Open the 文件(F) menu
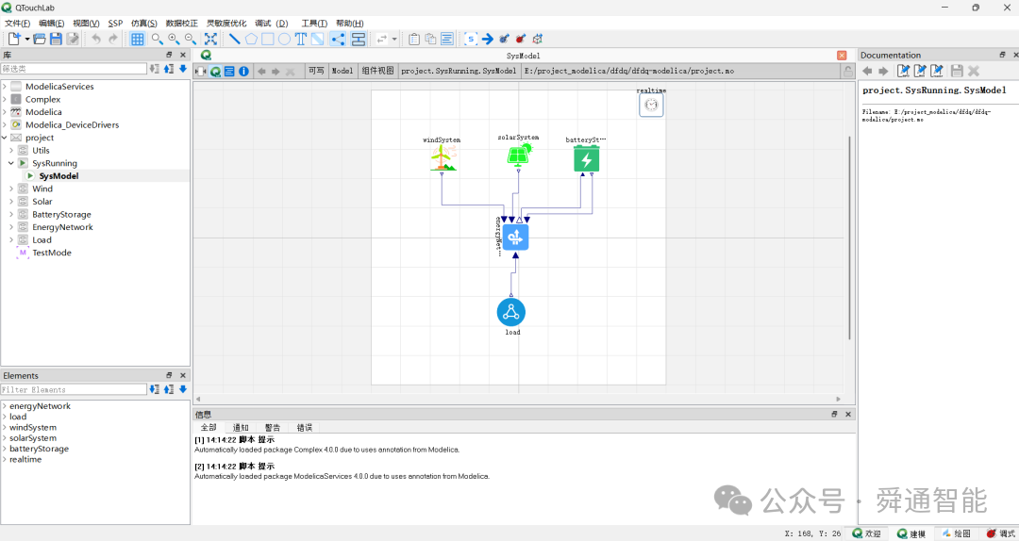This screenshot has width=1019, height=541. tap(18, 24)
